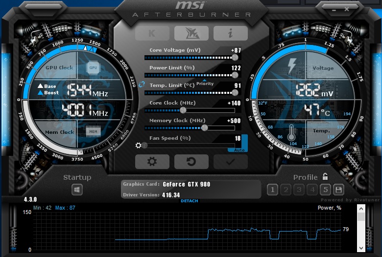Image resolution: width=382 pixels, height=257 pixels.
Task: Close the Afterburner window
Action: [347, 9]
